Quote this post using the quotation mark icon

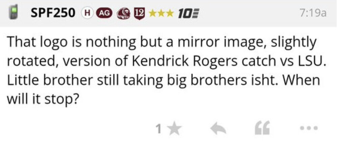[261, 128]
